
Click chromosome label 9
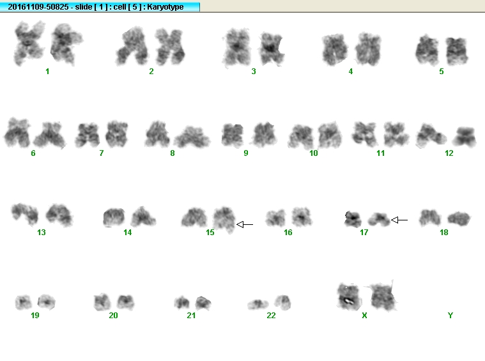click(x=246, y=153)
